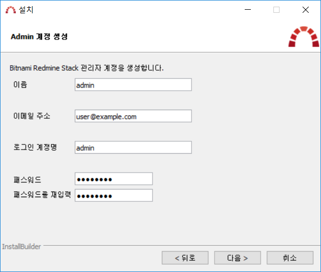Click the '로그인 계정명' label
321x272 pixels.
tap(35, 147)
